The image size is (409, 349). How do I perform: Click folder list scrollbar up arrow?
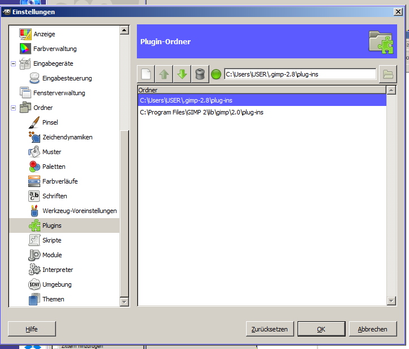tap(391, 90)
